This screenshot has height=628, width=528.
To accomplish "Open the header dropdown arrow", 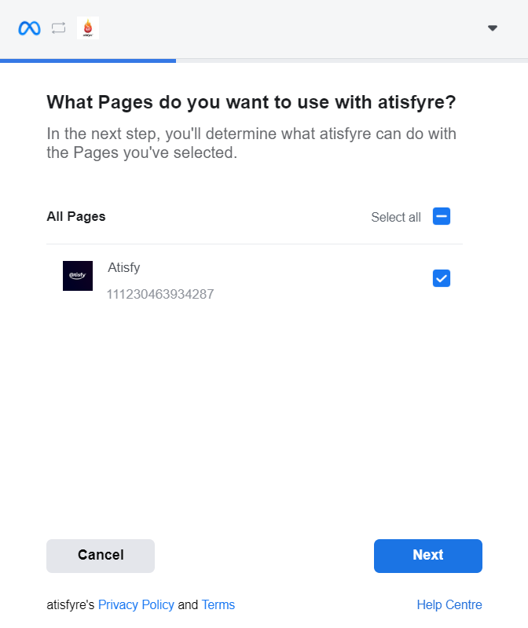I will 493,28.
